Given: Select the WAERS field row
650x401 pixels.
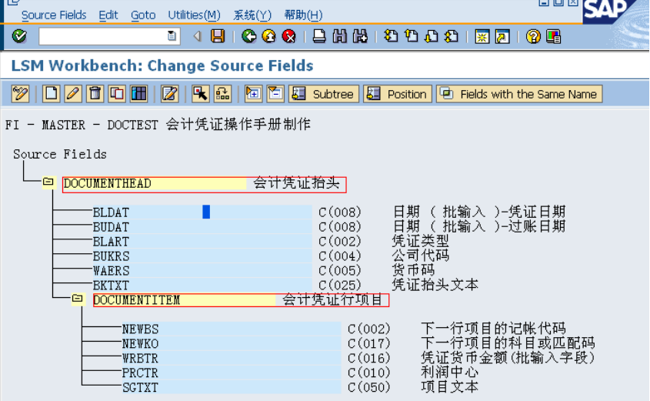Looking at the screenshot, I should [x=202, y=270].
